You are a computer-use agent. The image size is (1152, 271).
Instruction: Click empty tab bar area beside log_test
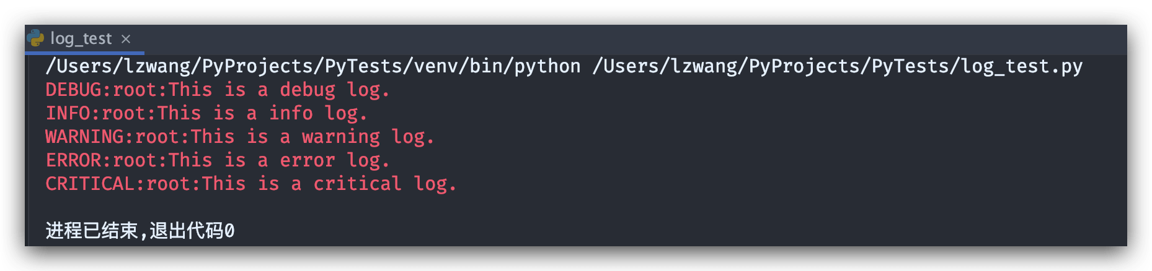click(636, 39)
